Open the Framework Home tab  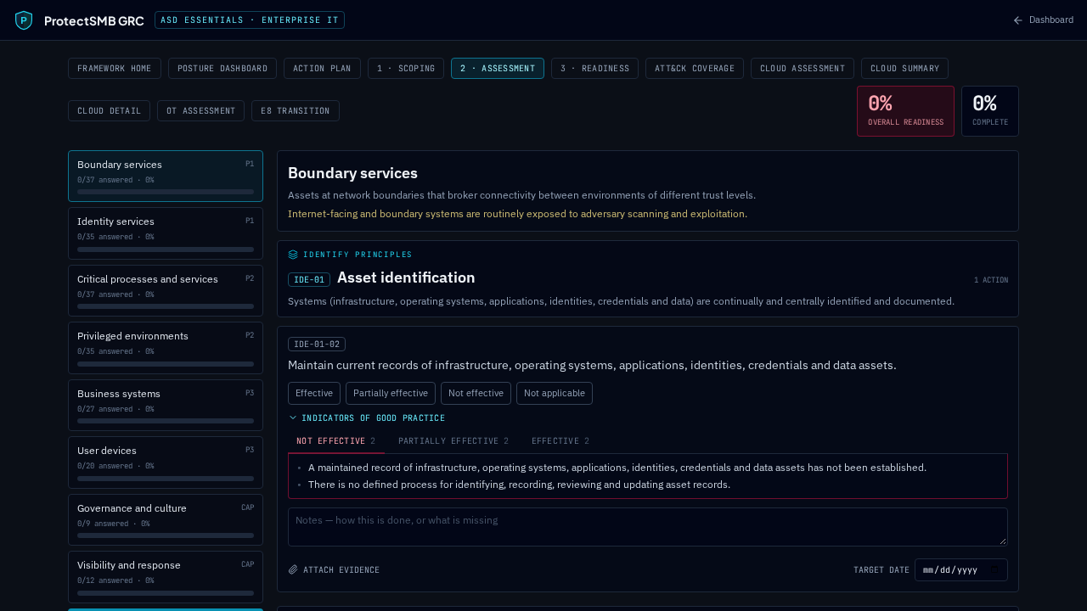click(x=115, y=69)
